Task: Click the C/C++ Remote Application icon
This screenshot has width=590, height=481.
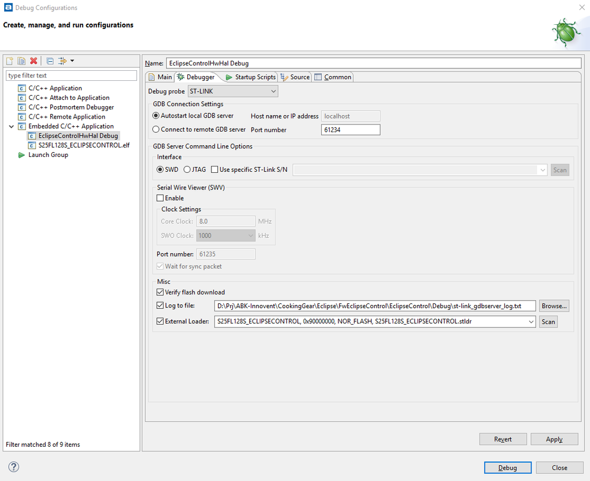Action: click(22, 117)
